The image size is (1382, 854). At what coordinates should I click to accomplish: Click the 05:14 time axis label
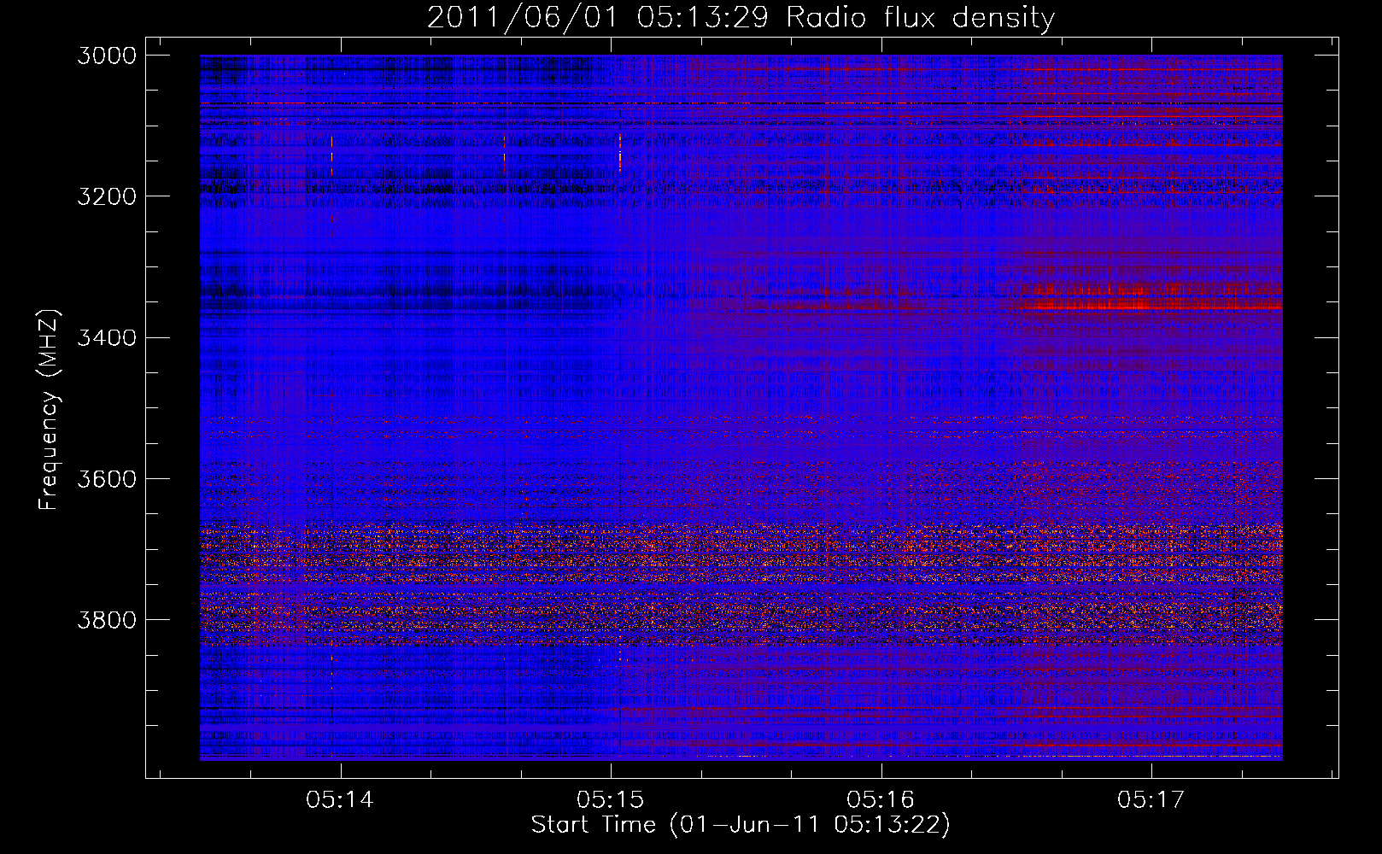click(340, 800)
